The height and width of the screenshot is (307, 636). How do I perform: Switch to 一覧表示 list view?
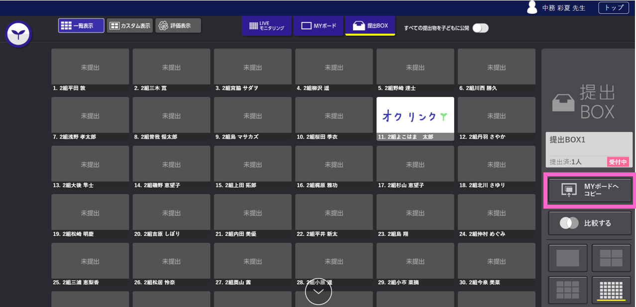(81, 26)
